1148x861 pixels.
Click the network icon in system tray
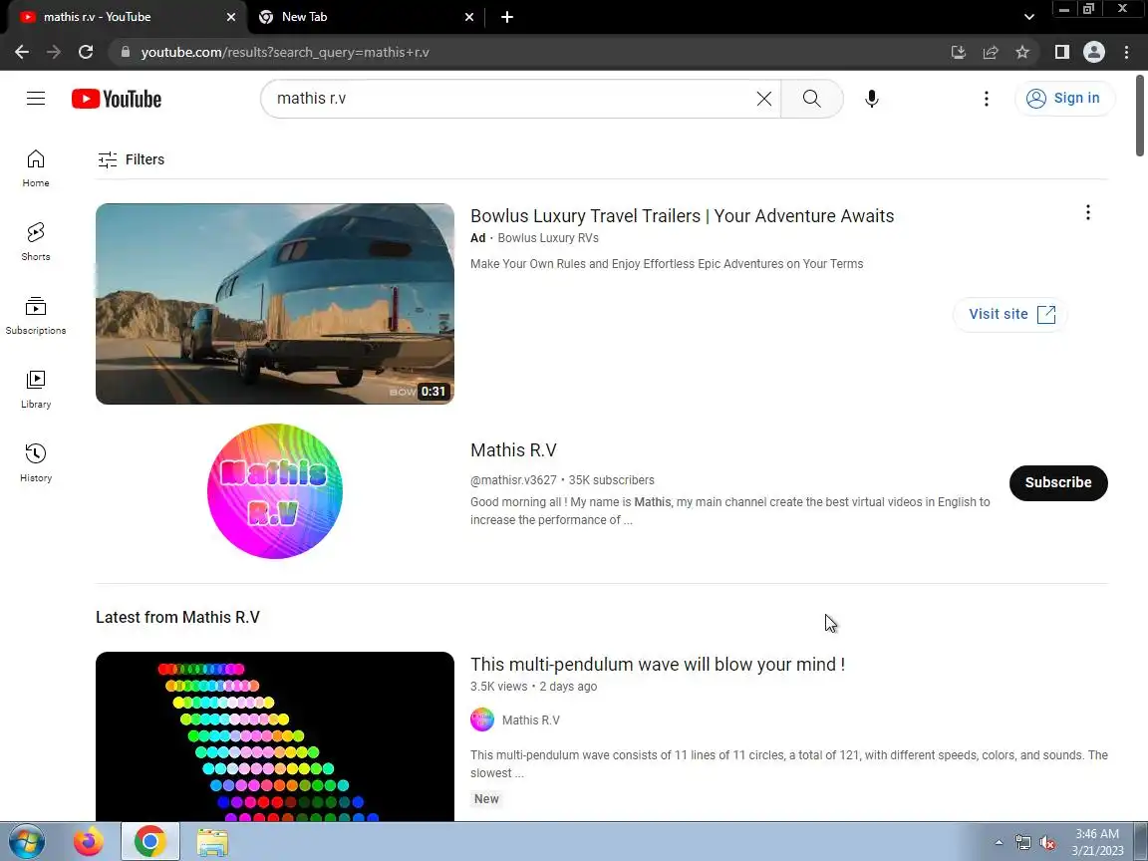click(1022, 843)
